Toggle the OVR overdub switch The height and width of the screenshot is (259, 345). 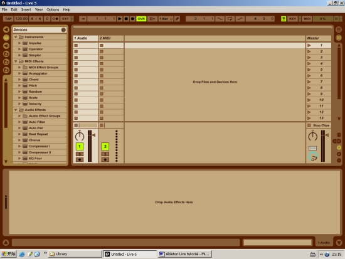(x=141, y=19)
